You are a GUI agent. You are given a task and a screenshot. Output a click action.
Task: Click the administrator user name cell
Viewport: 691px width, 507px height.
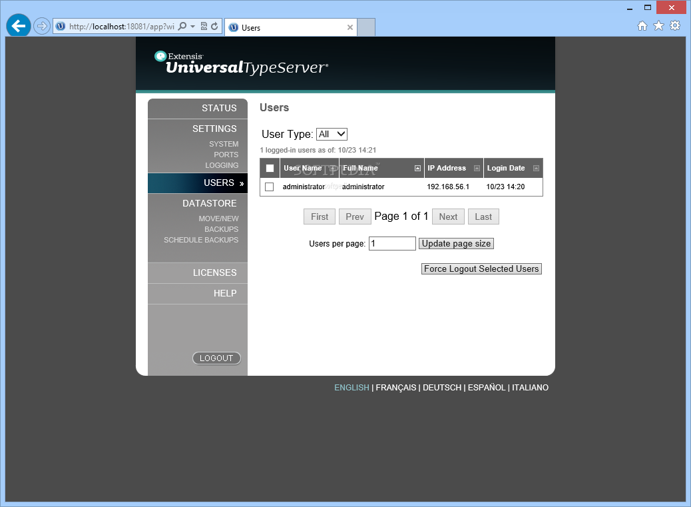[304, 187]
